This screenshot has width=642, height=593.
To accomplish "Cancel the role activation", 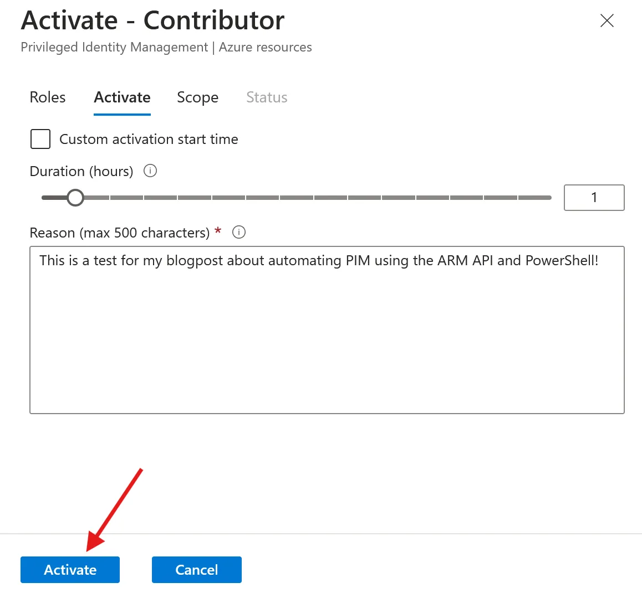I will [196, 570].
